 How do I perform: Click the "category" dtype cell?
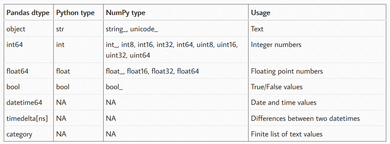(19, 134)
